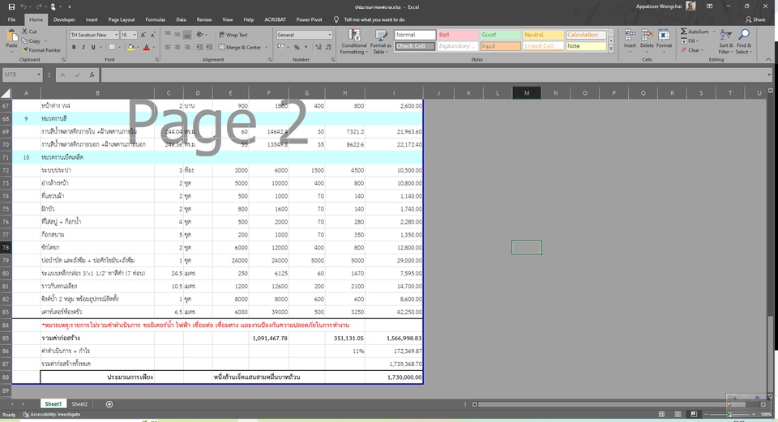Click the Format Painter tool
The height and width of the screenshot is (422, 778).
(41, 50)
